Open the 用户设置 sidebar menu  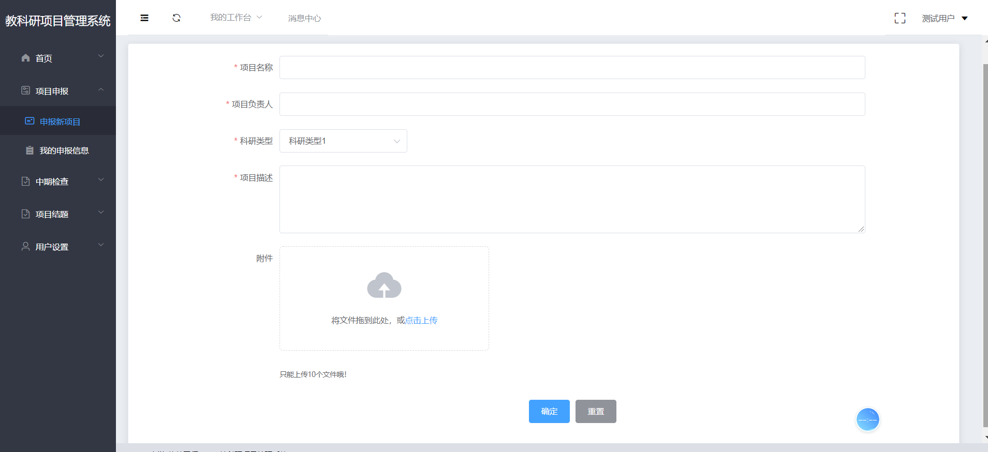[58, 247]
